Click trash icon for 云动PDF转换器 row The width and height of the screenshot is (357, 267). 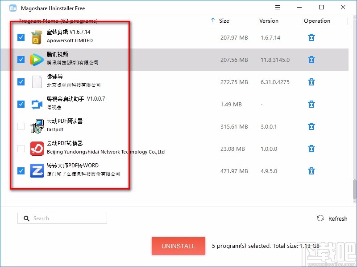[311, 149]
